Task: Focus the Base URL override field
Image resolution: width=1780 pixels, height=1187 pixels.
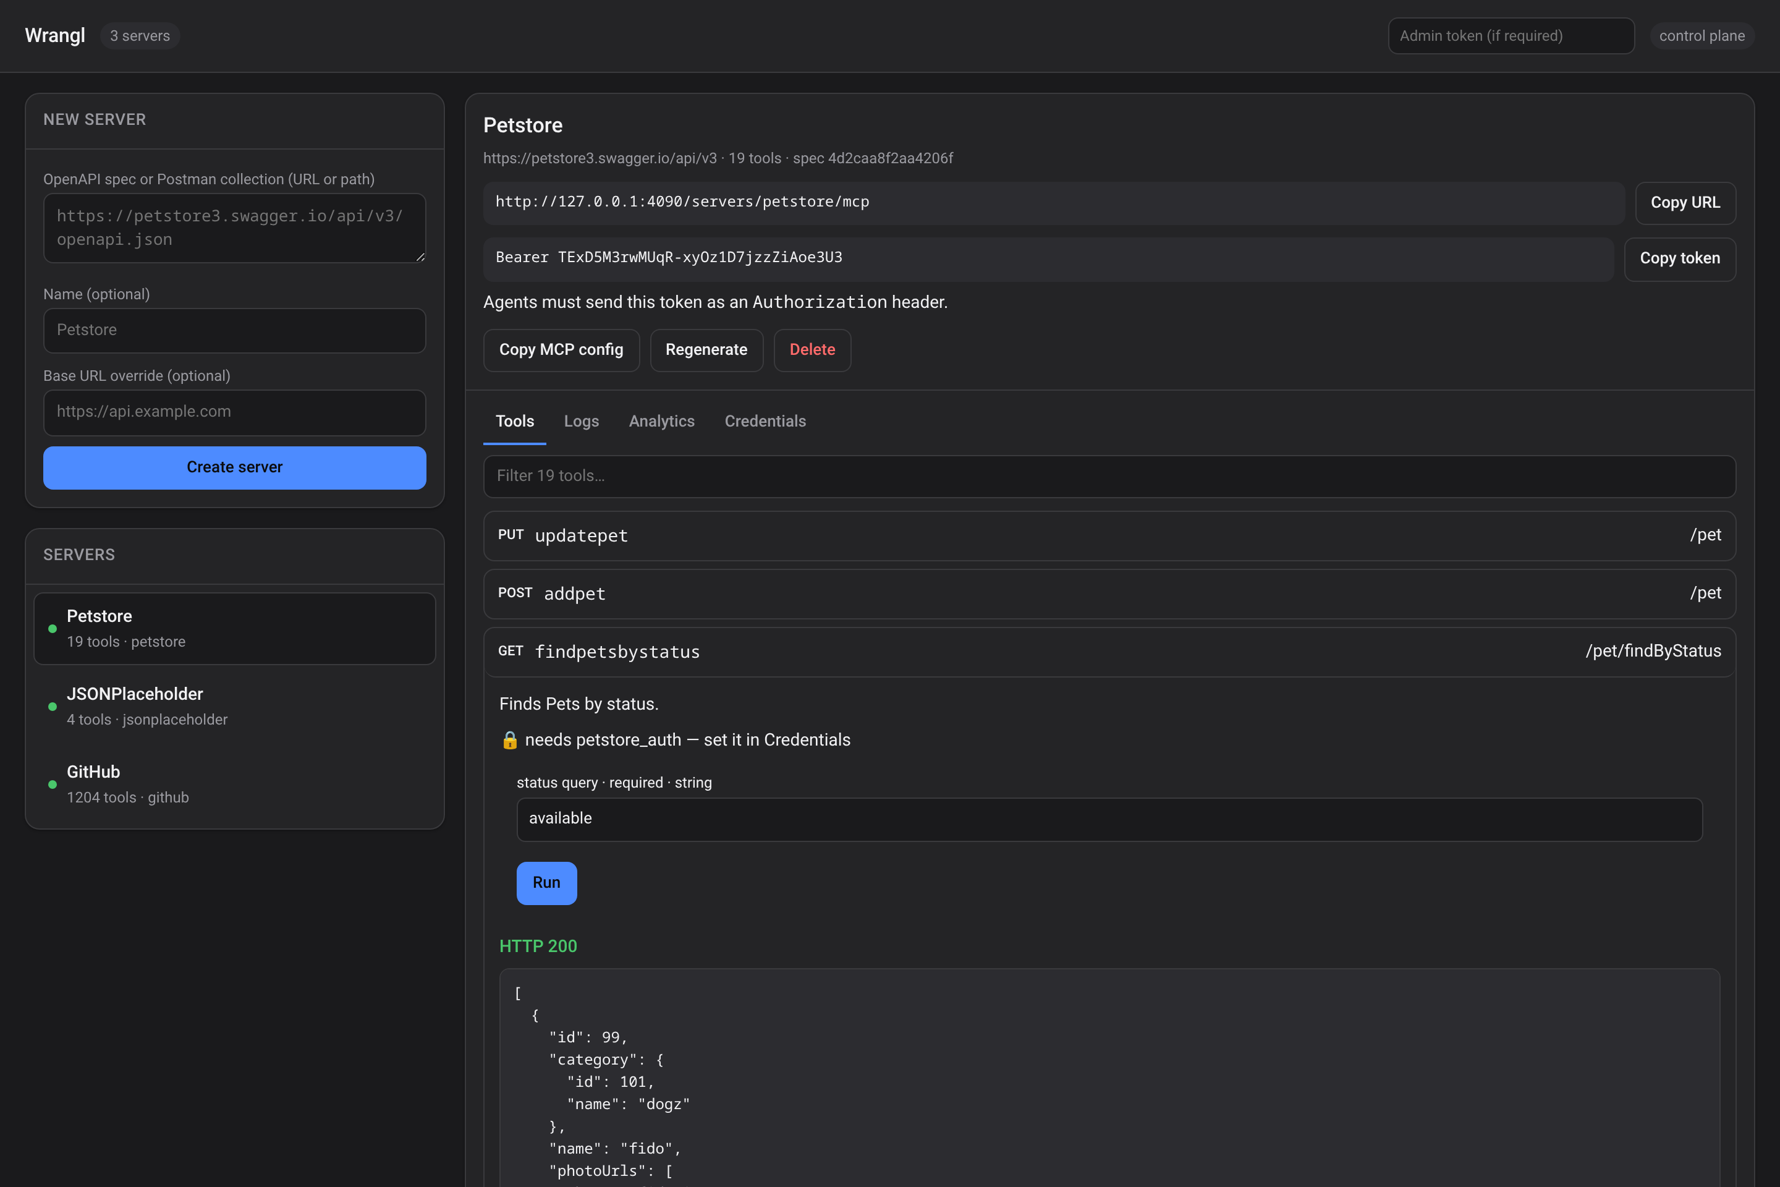Action: click(235, 412)
